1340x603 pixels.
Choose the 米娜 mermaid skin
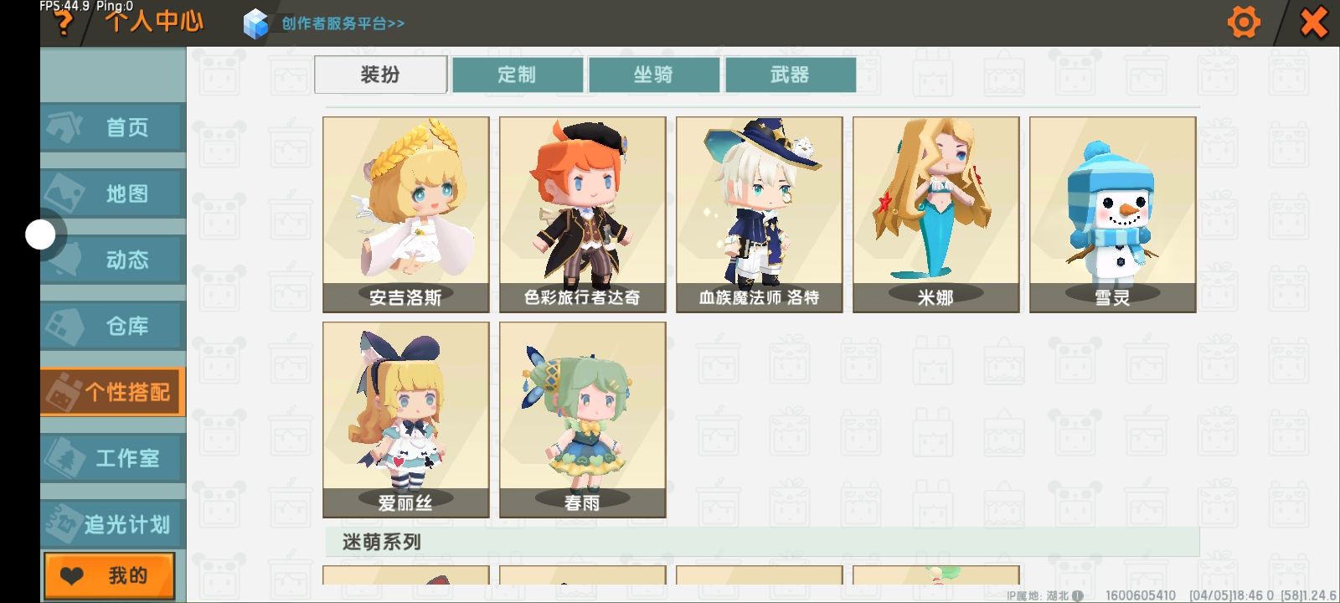point(935,214)
